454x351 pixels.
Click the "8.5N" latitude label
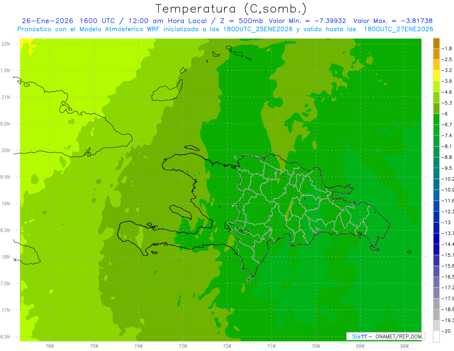5,230
